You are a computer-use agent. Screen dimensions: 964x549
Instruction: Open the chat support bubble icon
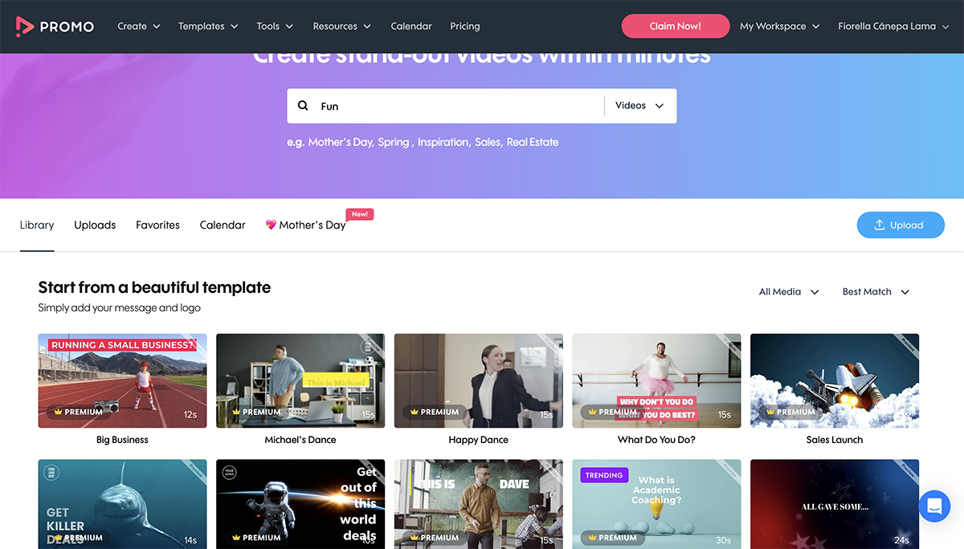(933, 506)
